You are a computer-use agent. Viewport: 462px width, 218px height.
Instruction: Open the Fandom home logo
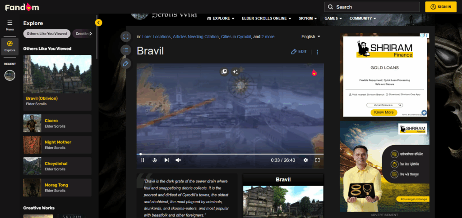[x=22, y=7]
